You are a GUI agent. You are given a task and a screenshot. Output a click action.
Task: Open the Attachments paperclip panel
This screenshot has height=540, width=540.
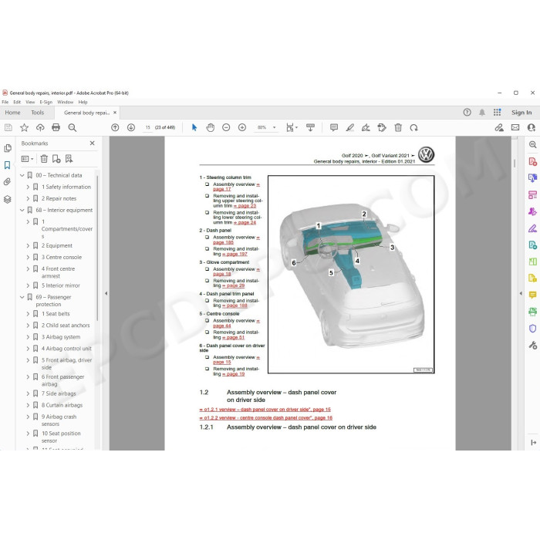[8, 182]
